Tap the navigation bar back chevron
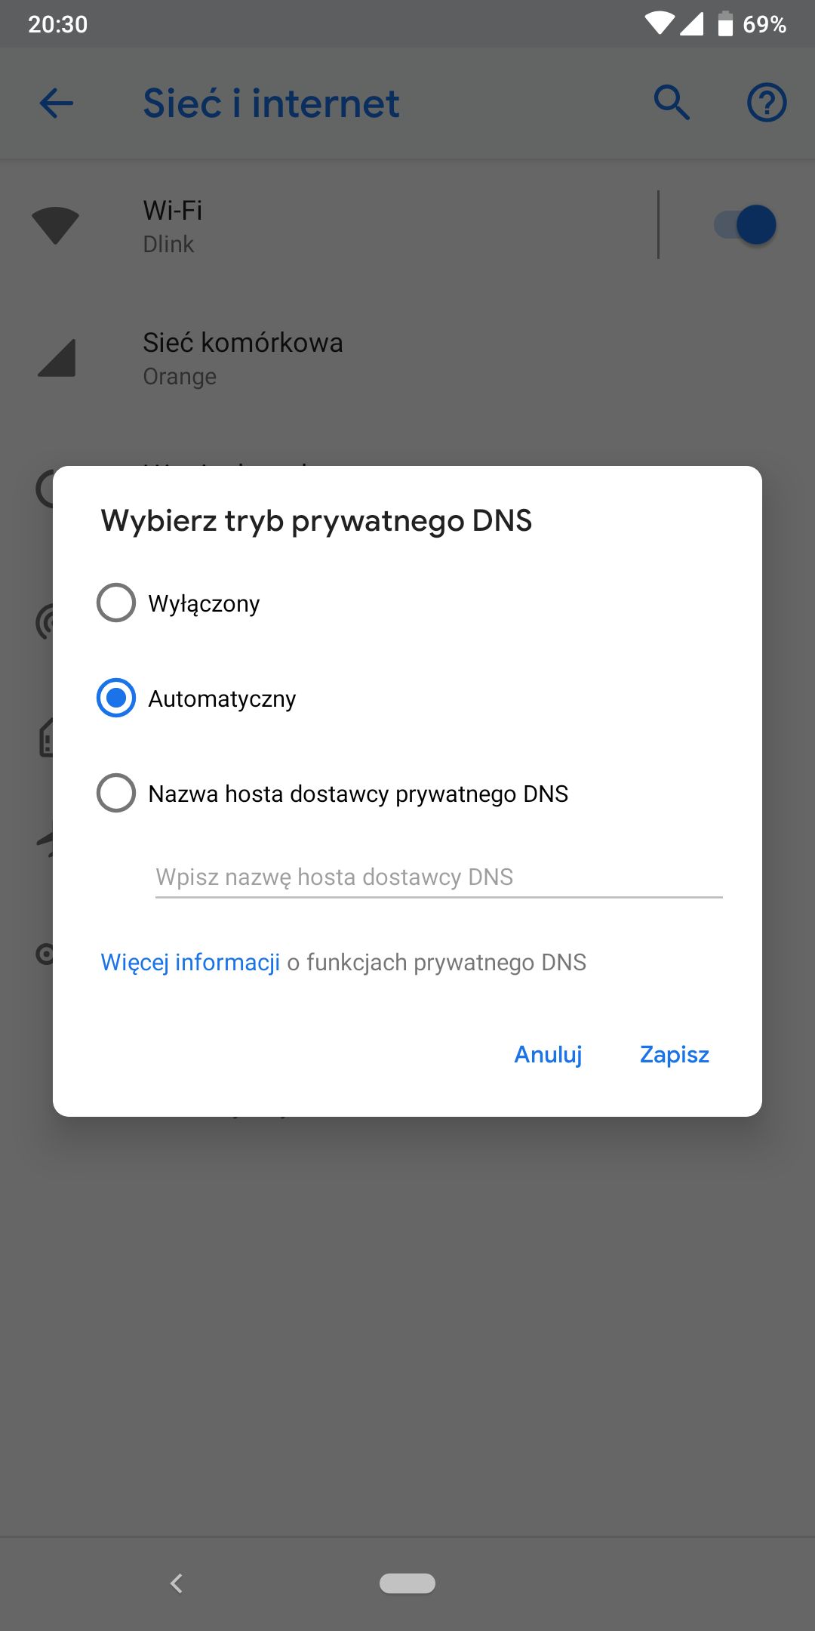The image size is (815, 1631). (177, 1583)
